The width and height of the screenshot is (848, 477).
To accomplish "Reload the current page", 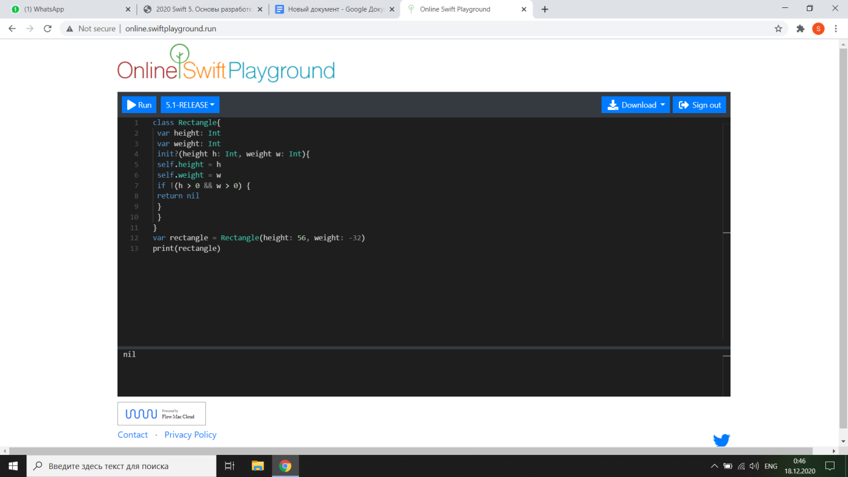I will 47,29.
